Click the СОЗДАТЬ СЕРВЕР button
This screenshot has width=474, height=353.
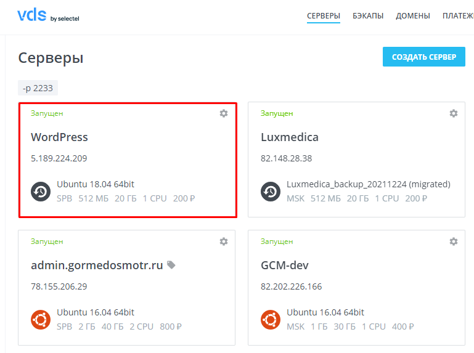424,57
